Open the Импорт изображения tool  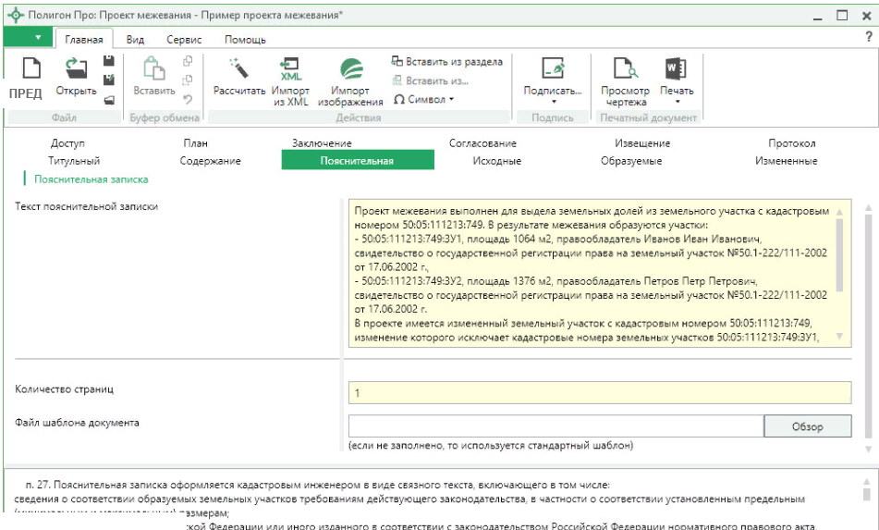pos(350,69)
